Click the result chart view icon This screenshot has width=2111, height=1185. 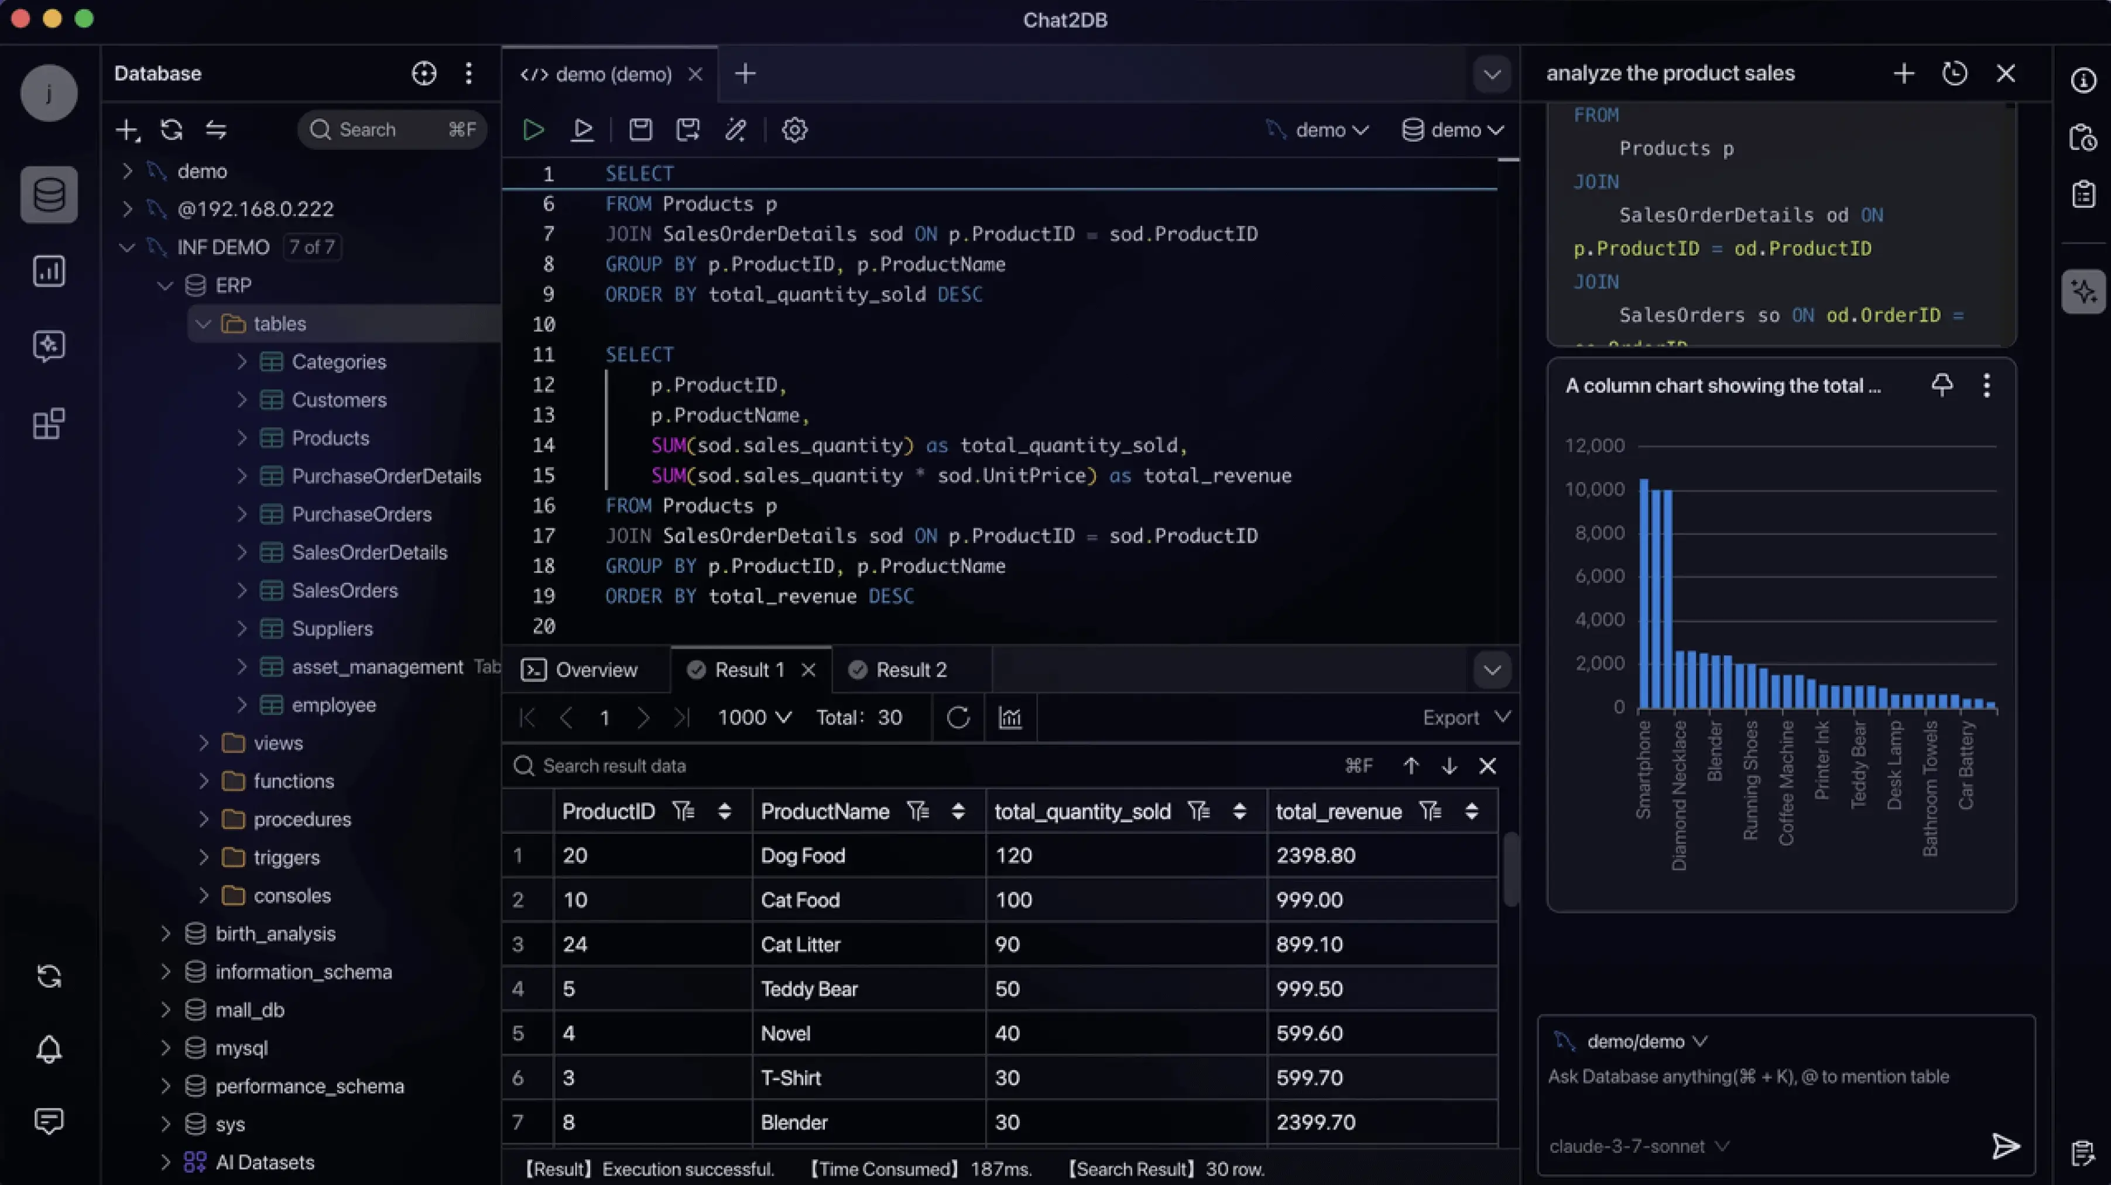coord(1010,718)
